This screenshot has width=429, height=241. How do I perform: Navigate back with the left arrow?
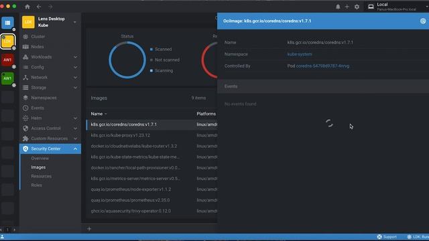click(39, 7)
